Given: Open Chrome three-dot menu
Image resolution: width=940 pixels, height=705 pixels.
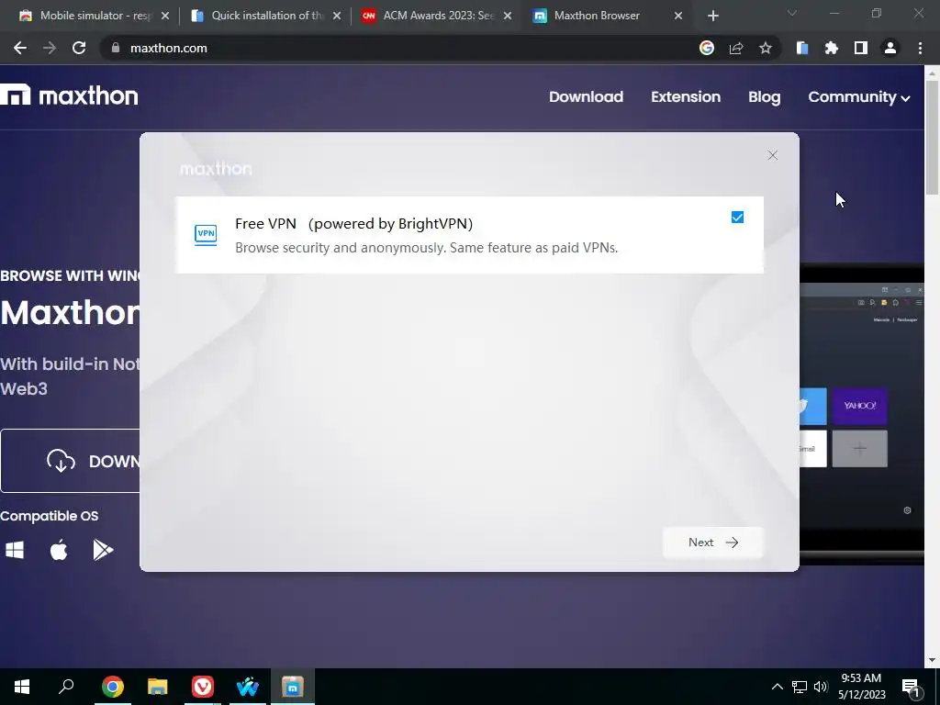Looking at the screenshot, I should (x=920, y=48).
